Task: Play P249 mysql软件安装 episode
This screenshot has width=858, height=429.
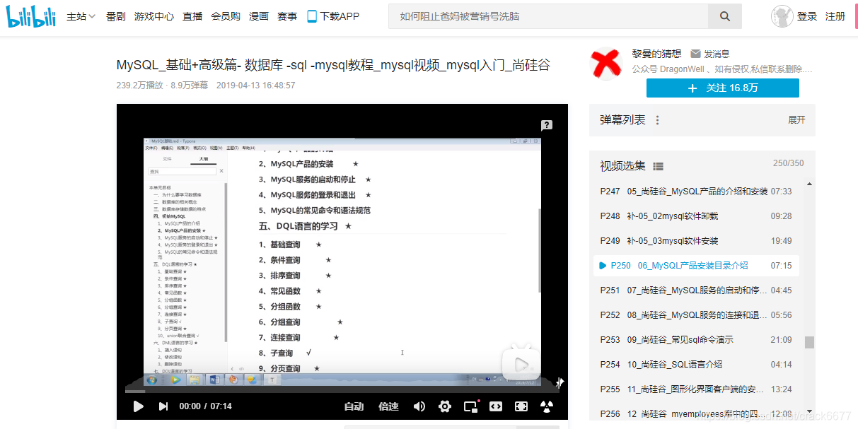Action: [x=696, y=241]
